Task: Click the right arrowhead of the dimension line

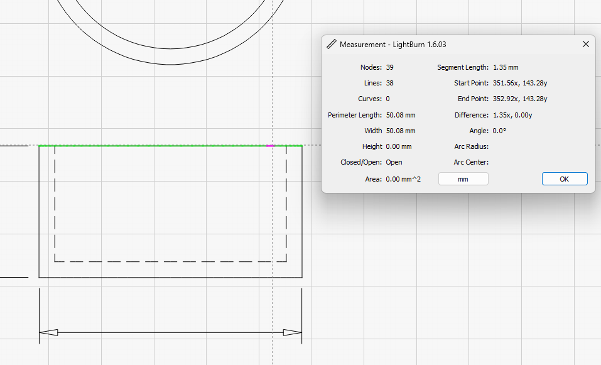Action: [293, 332]
